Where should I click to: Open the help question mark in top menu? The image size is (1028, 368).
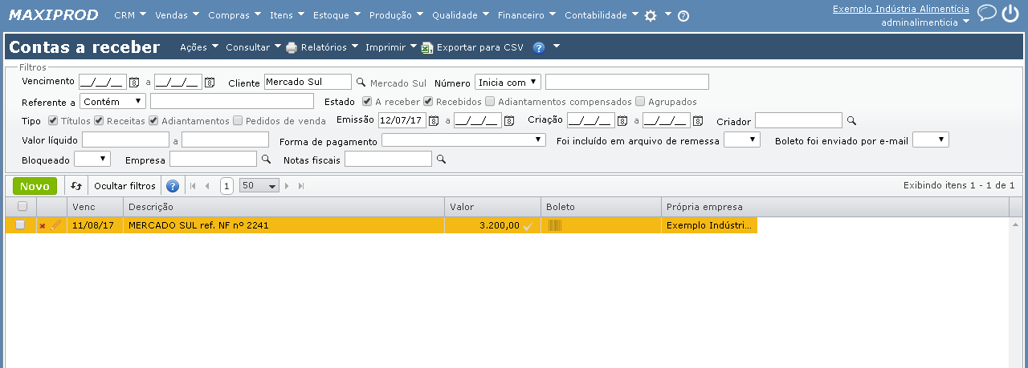(x=683, y=15)
